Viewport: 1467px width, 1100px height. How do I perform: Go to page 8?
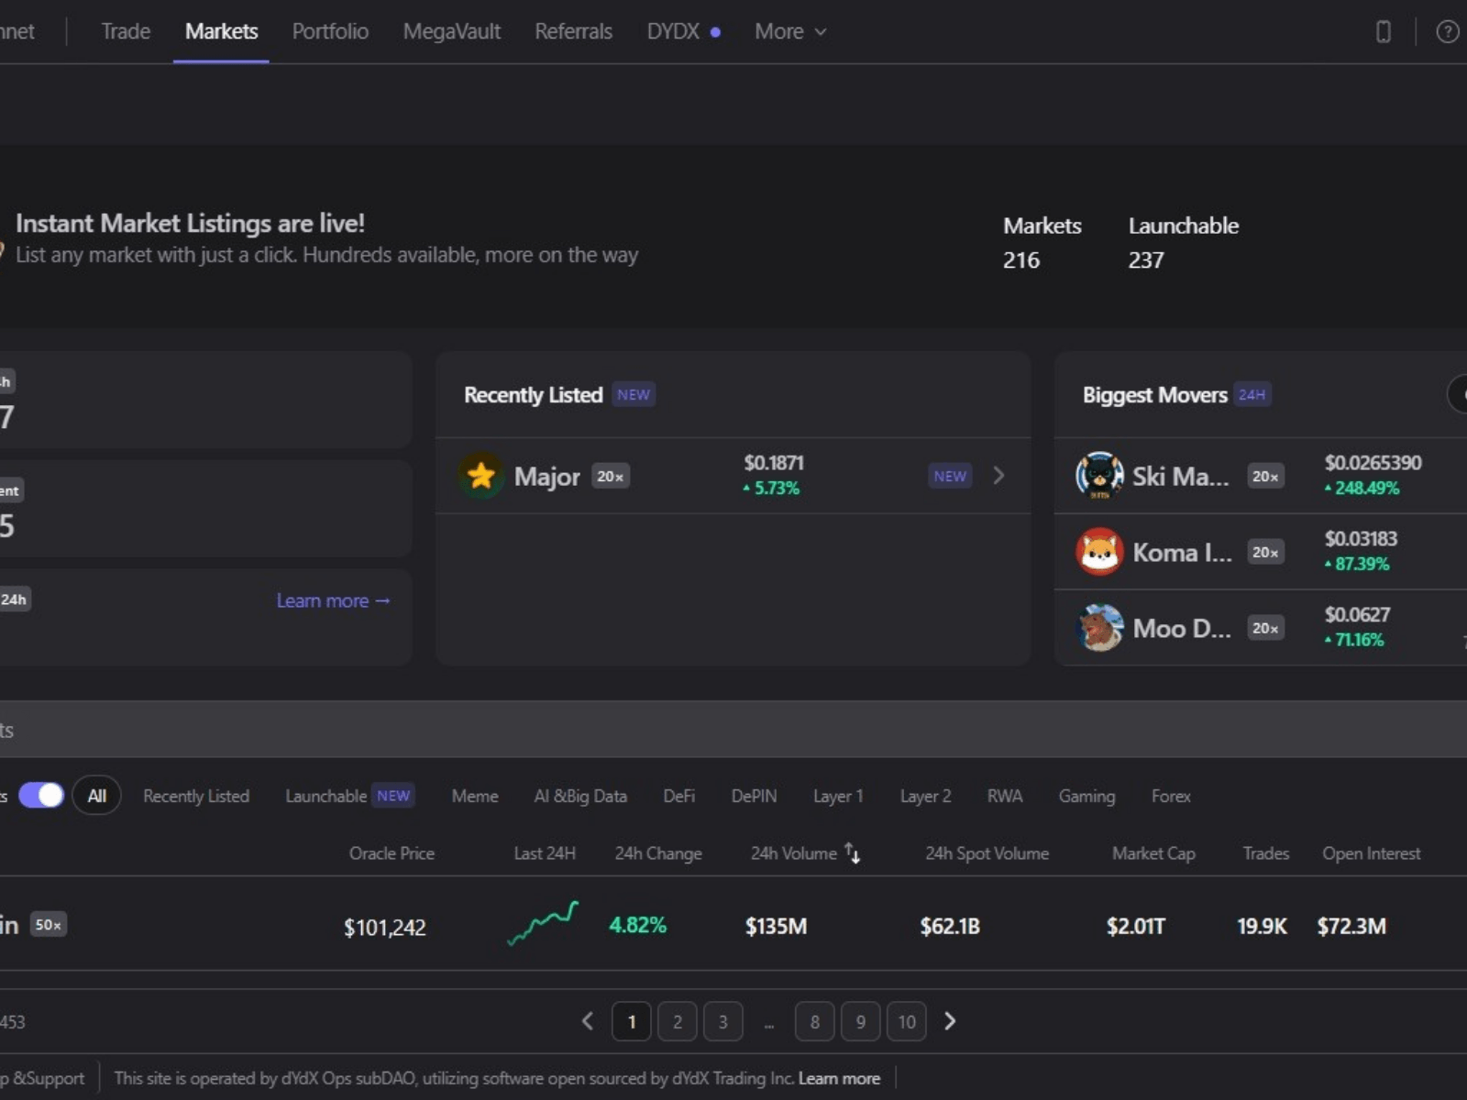point(815,1021)
